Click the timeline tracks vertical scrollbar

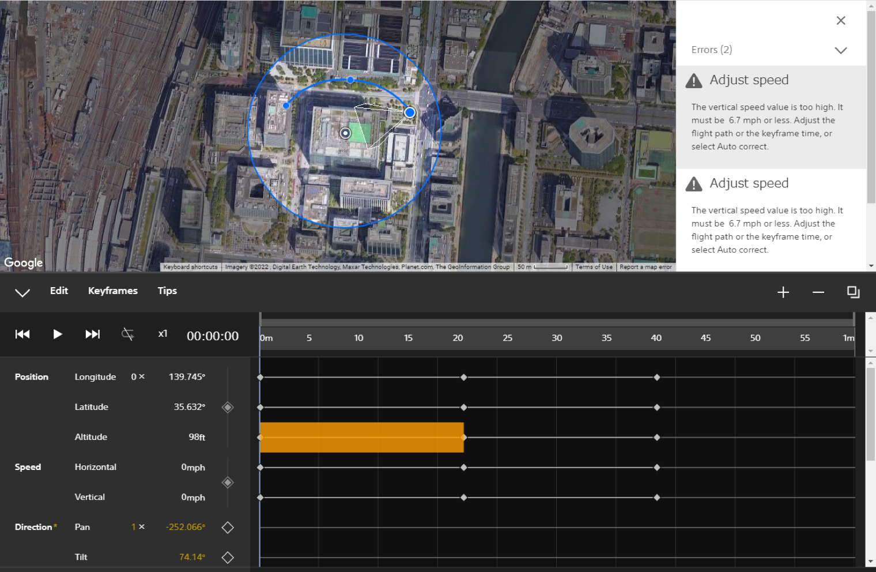click(x=871, y=413)
